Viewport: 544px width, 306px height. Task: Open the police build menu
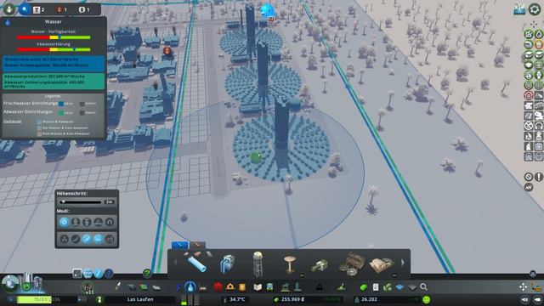(242, 287)
